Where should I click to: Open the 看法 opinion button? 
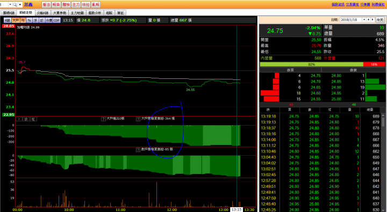[46, 4]
